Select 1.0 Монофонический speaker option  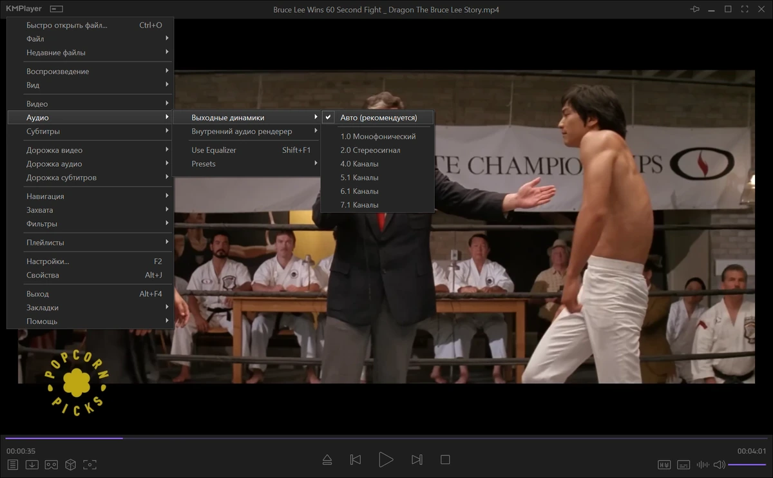pos(378,137)
